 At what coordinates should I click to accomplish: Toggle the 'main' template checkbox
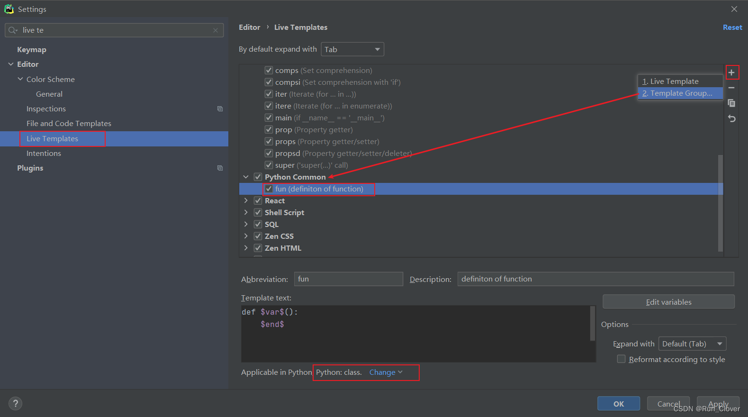click(269, 118)
